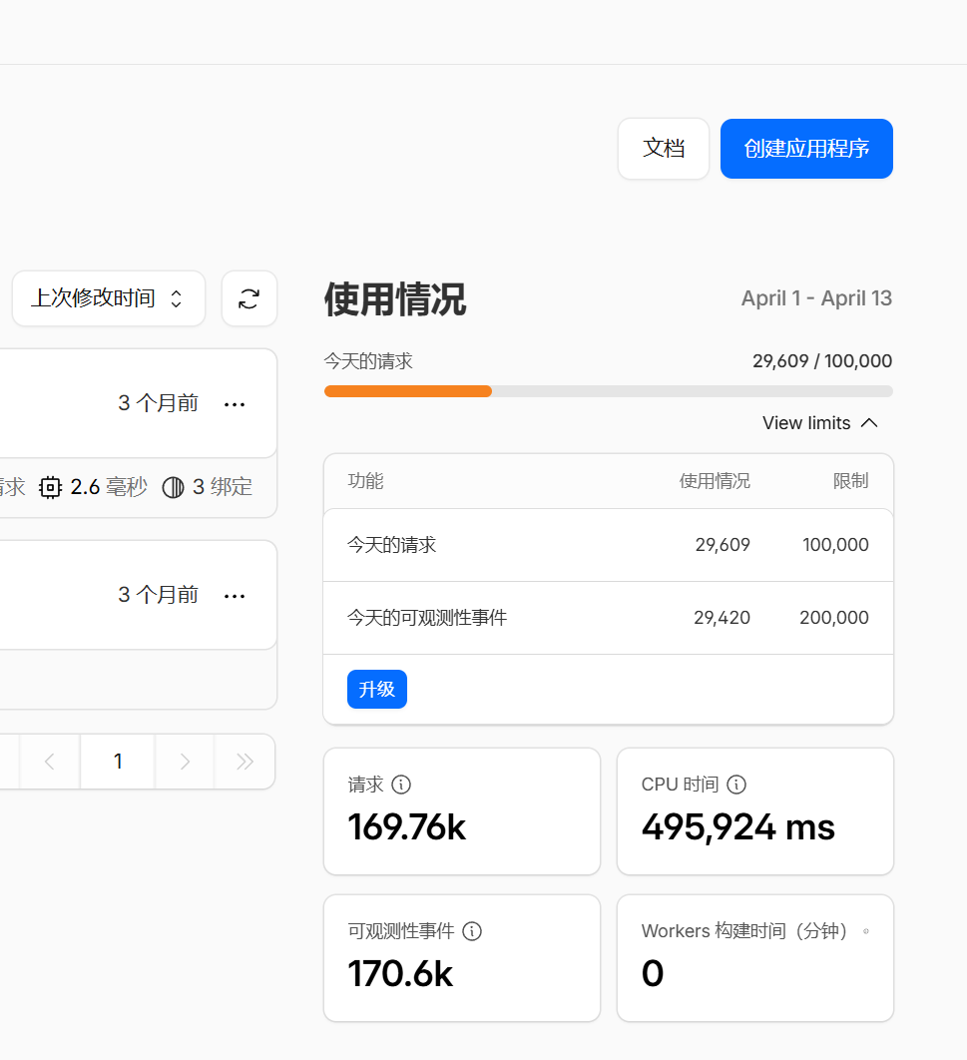Go to next page arrow

click(x=185, y=762)
